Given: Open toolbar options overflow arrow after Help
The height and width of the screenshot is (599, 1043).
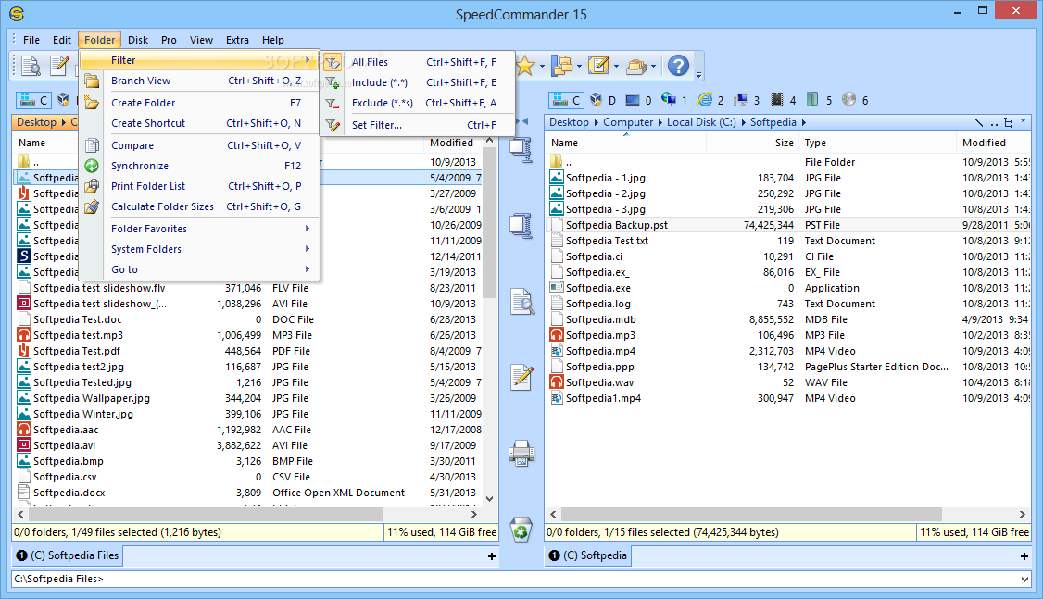Looking at the screenshot, I should [x=698, y=75].
